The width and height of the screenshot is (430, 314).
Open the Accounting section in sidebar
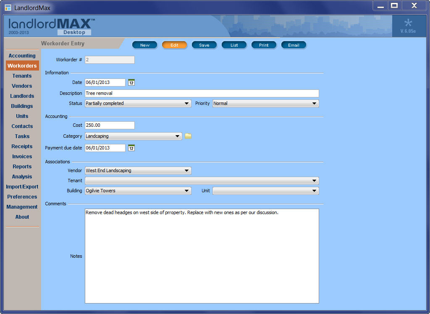(22, 56)
